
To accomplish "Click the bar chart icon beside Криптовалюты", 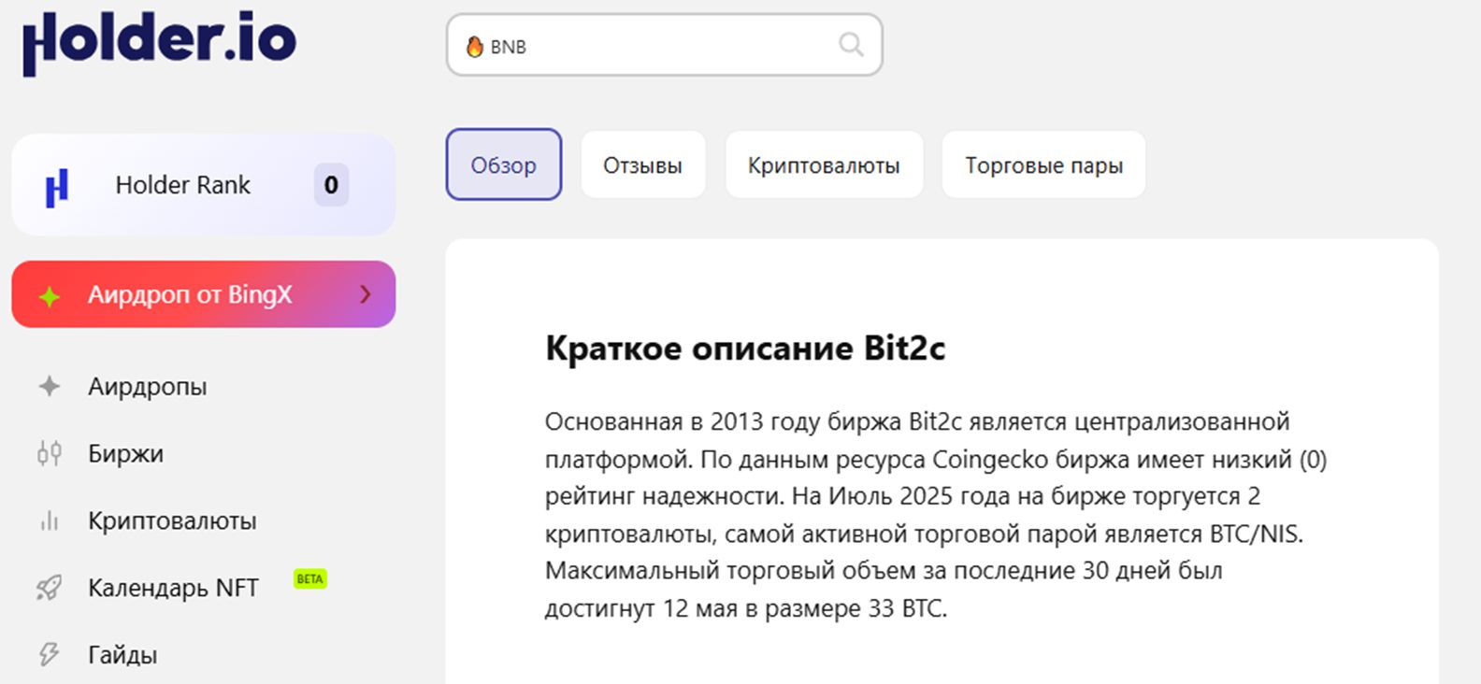I will (x=50, y=520).
